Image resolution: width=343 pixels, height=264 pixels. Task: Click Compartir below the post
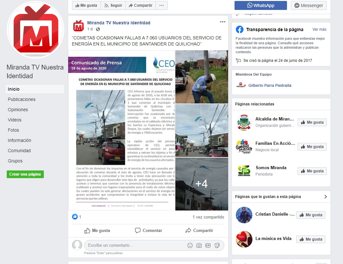tap(199, 230)
